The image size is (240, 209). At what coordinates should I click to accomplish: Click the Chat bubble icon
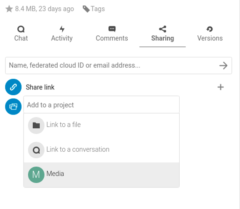click(21, 29)
